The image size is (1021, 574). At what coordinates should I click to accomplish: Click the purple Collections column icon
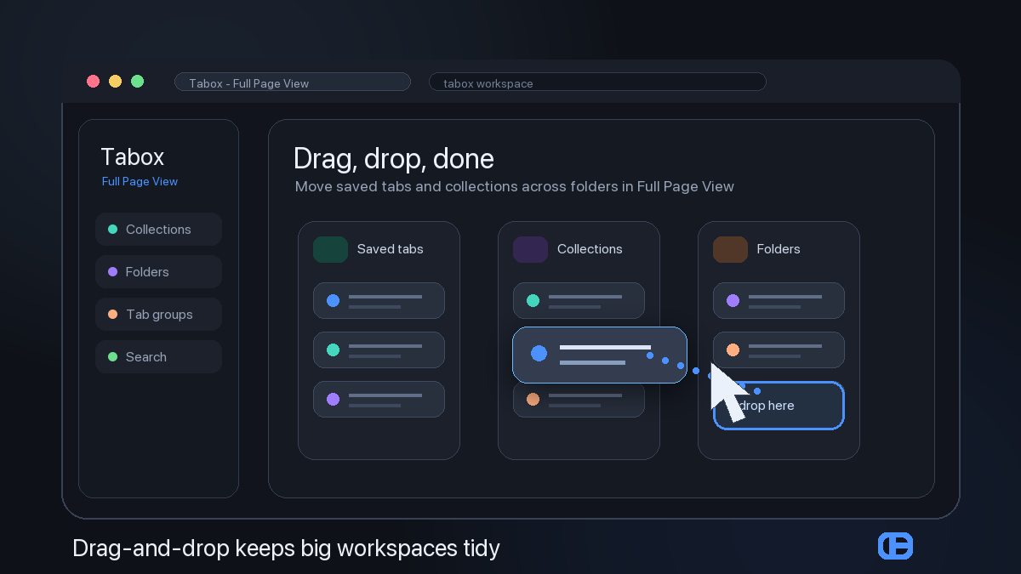[530, 249]
